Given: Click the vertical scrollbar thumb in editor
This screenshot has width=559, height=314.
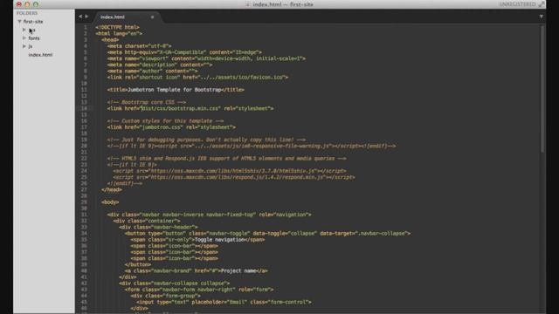Looking at the screenshot, I should coord(542,89).
